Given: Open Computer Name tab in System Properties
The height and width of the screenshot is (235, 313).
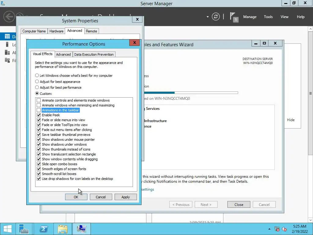Looking at the screenshot, I should [x=34, y=31].
